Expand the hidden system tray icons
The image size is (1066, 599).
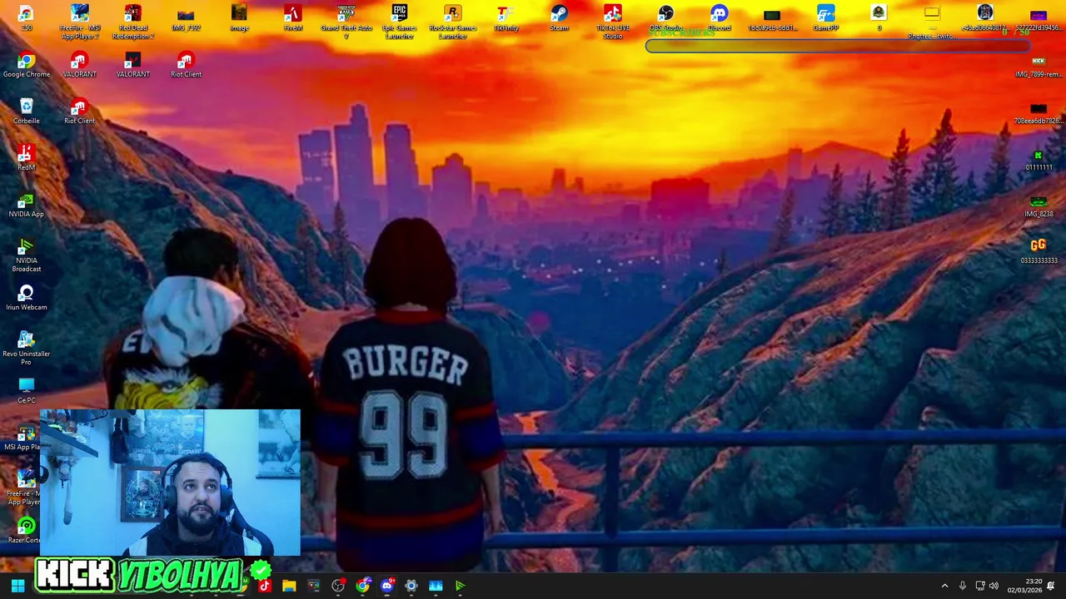click(x=944, y=586)
